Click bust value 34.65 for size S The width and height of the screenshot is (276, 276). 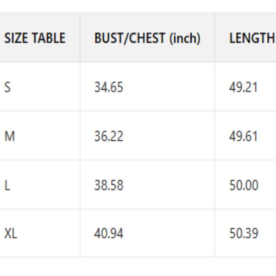[x=109, y=87]
